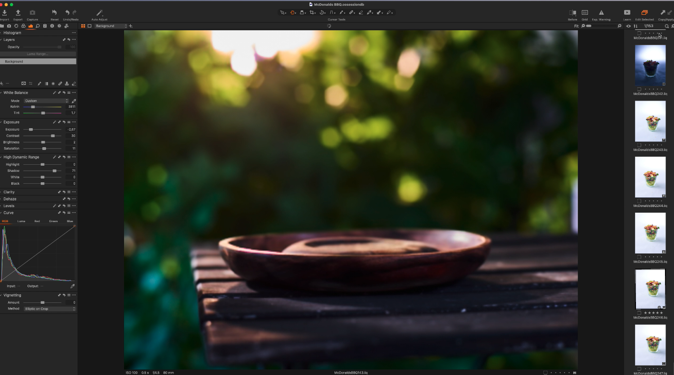The height and width of the screenshot is (375, 674).
Task: Open the Background layer selector dropdown
Action: (x=111, y=26)
